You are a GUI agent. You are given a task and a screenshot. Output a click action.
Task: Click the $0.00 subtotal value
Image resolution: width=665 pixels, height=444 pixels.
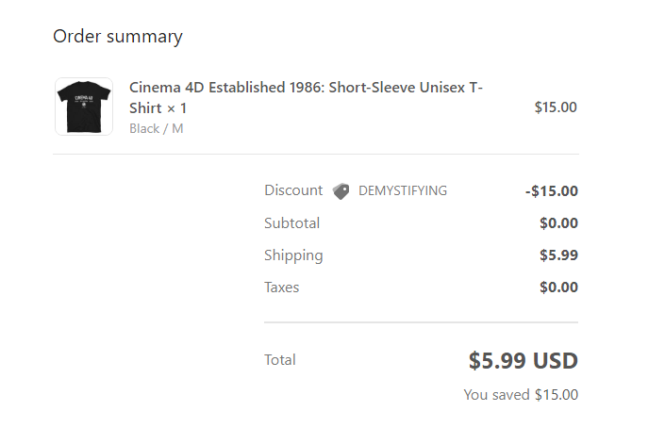click(558, 223)
